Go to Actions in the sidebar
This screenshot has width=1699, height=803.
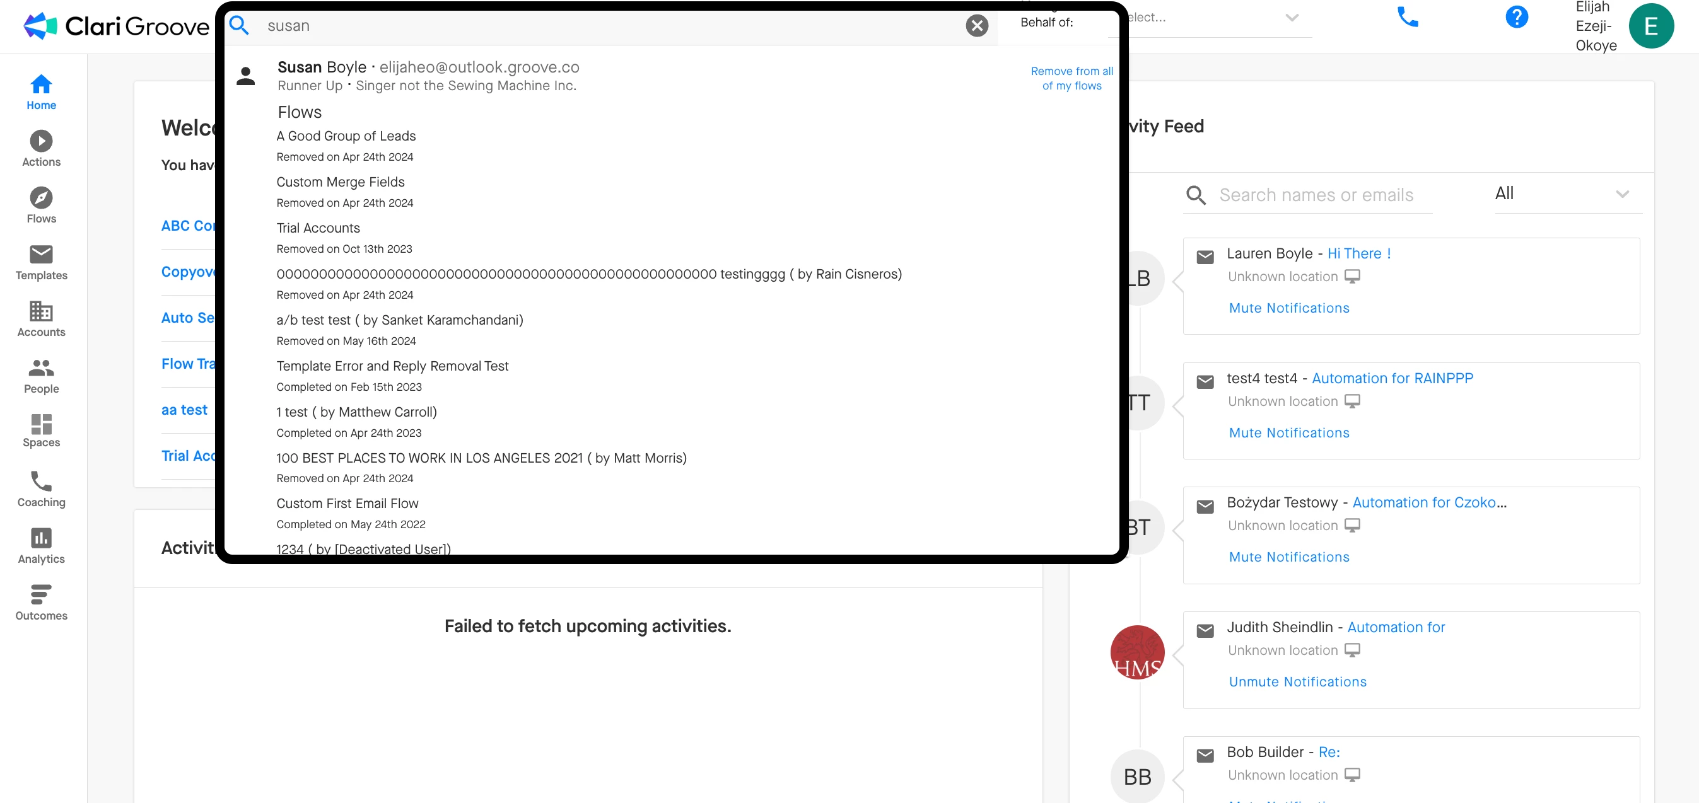pos(41,148)
